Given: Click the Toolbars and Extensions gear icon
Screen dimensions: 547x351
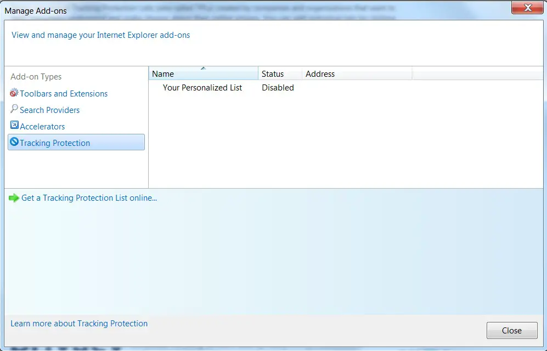Looking at the screenshot, I should (x=14, y=93).
